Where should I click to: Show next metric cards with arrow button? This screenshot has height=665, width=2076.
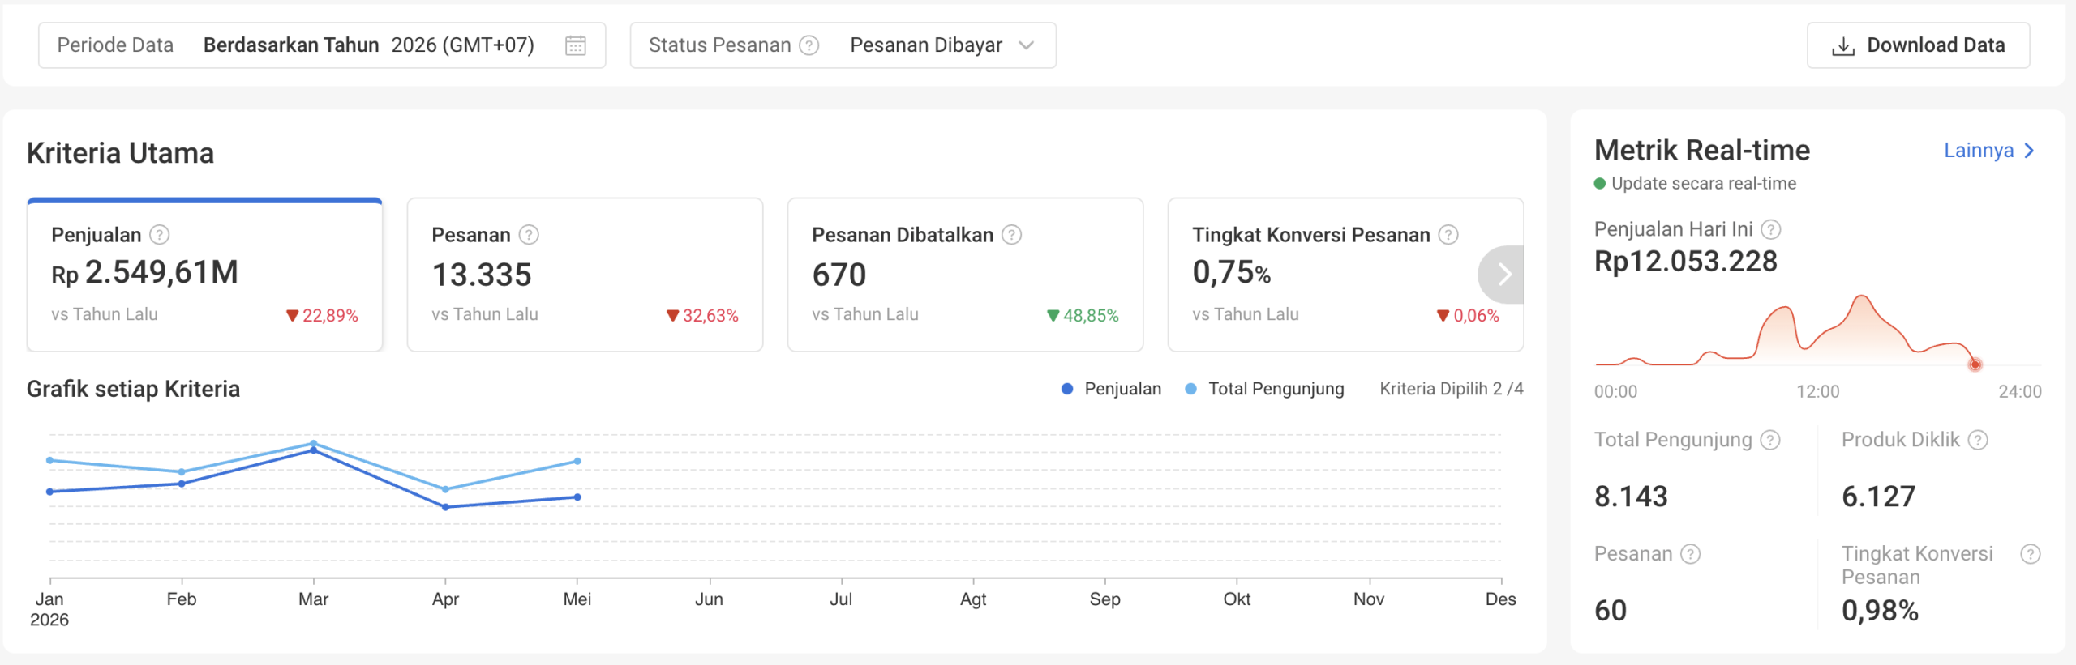tap(1502, 275)
